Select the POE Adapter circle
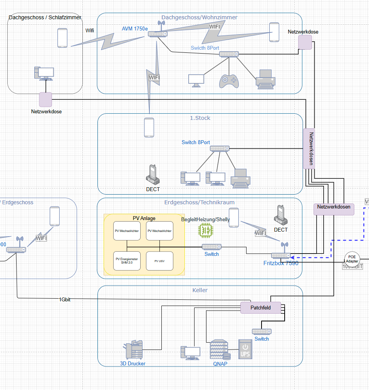369x390 pixels. (x=352, y=259)
